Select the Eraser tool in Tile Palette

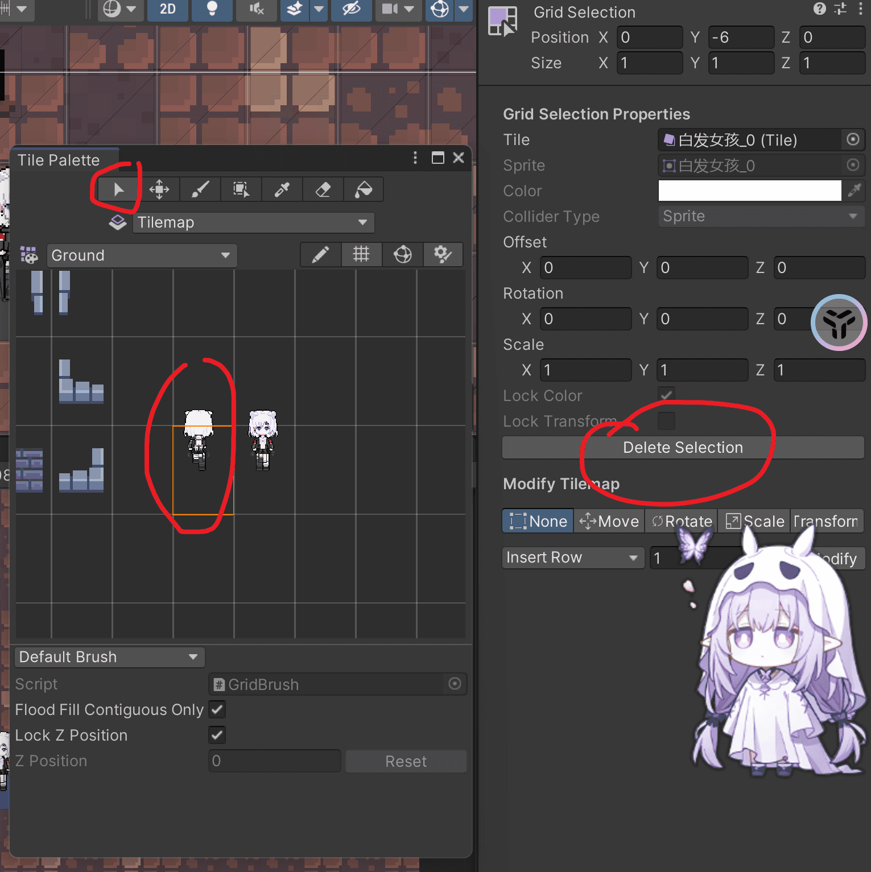click(x=323, y=189)
